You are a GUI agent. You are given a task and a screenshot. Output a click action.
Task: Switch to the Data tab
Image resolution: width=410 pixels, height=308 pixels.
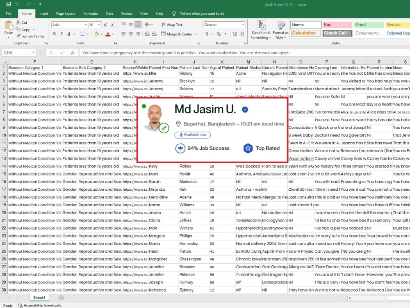109,14
